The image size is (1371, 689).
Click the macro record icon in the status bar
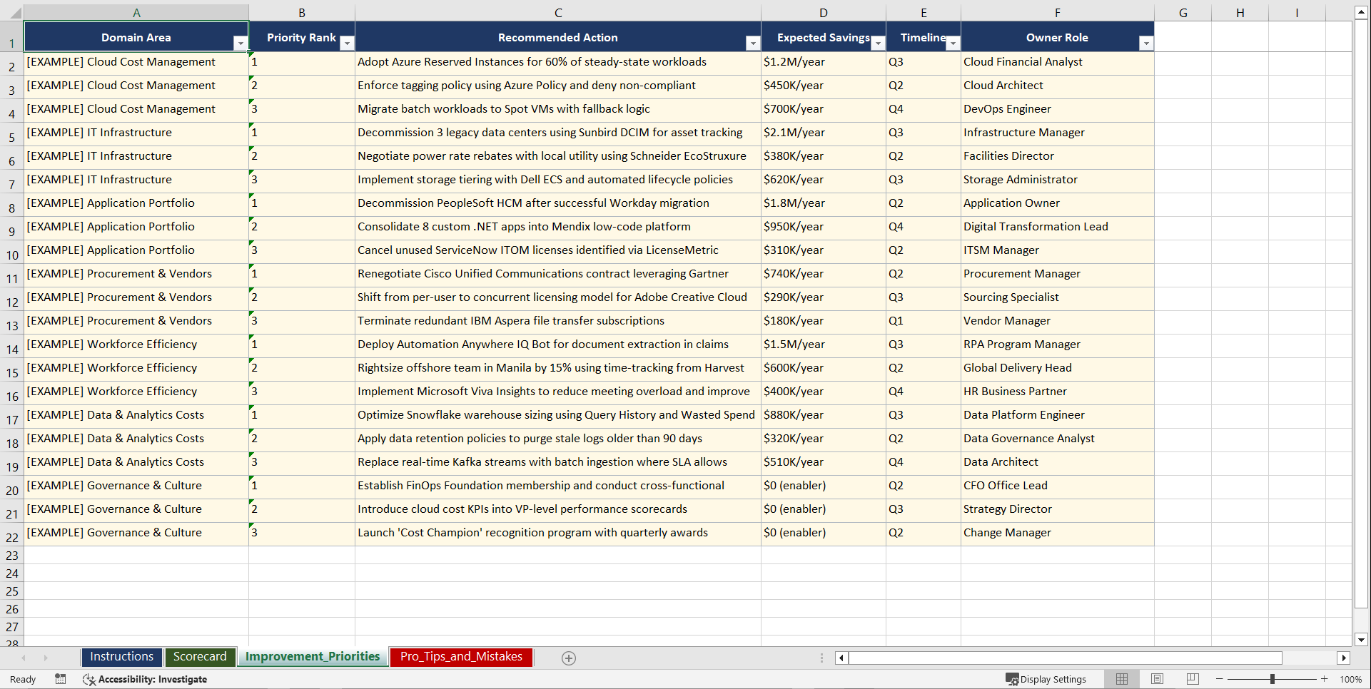click(x=61, y=679)
